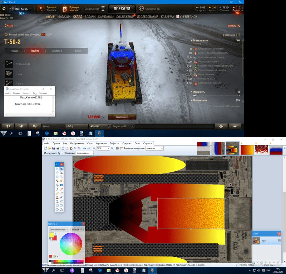This screenshot has height=274, width=286.
Task: Open the 98% zoom level dropdown
Action: (x=108, y=148)
